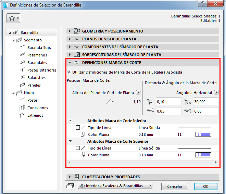Select Baranda Sup. component
Screen dimensions: 226x194
39,48
